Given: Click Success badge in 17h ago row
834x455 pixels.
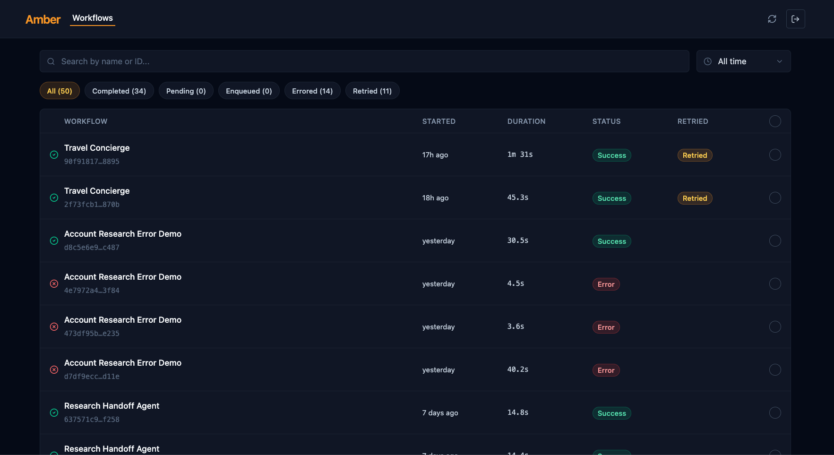Looking at the screenshot, I should [611, 155].
